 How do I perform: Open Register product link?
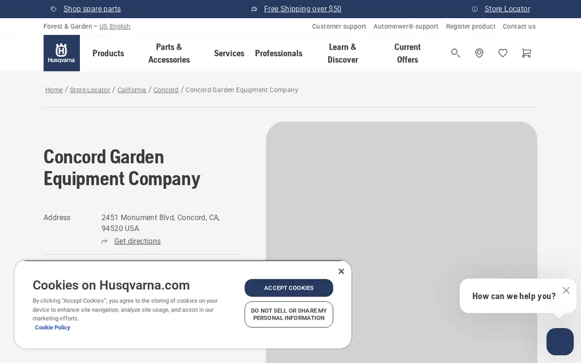[x=471, y=26]
